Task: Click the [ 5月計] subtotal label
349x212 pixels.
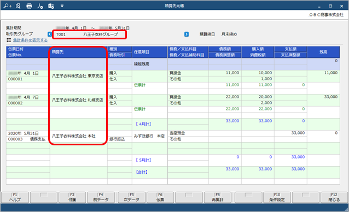Action: (143, 160)
